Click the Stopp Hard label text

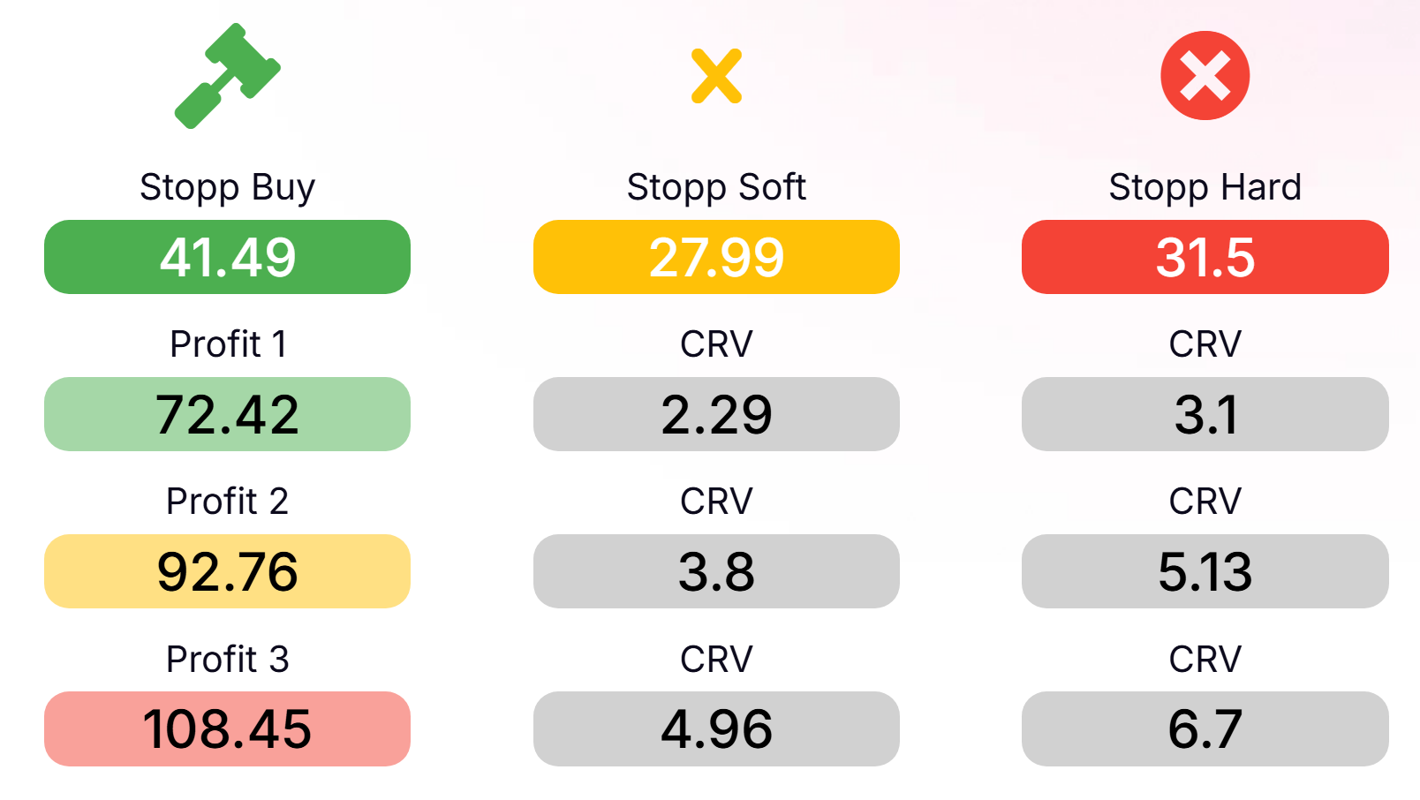1205,187
